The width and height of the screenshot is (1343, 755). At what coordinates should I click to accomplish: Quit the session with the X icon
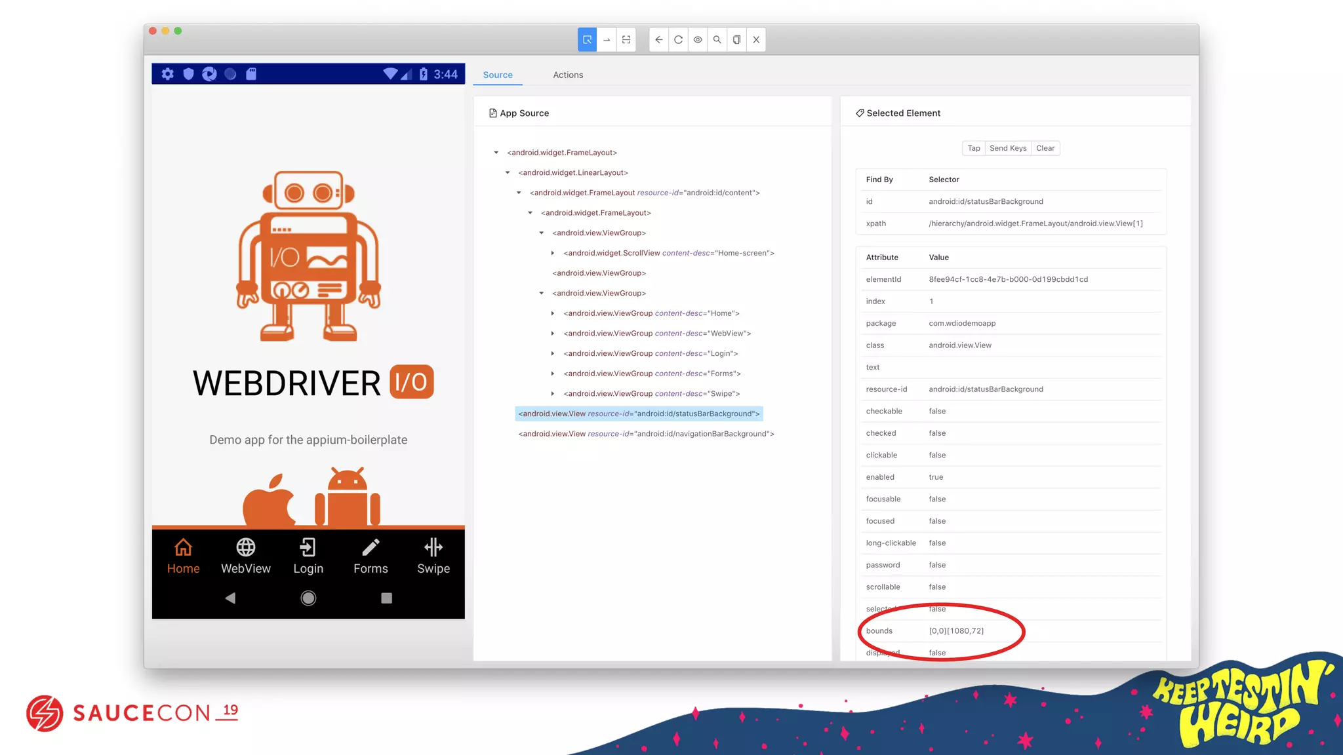(x=756, y=39)
